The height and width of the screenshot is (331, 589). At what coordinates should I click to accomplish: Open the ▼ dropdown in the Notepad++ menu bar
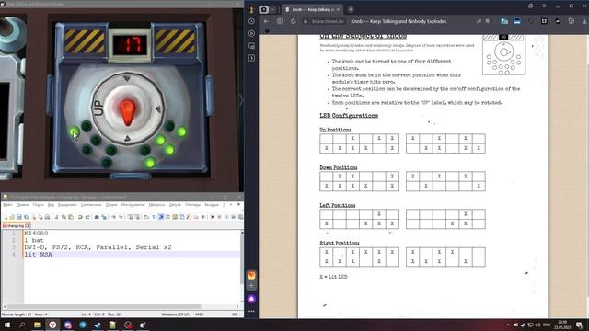coord(238,205)
